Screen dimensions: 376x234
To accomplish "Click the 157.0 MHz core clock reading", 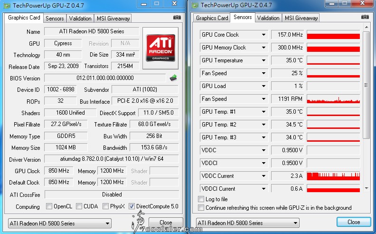I will click(x=288, y=35).
